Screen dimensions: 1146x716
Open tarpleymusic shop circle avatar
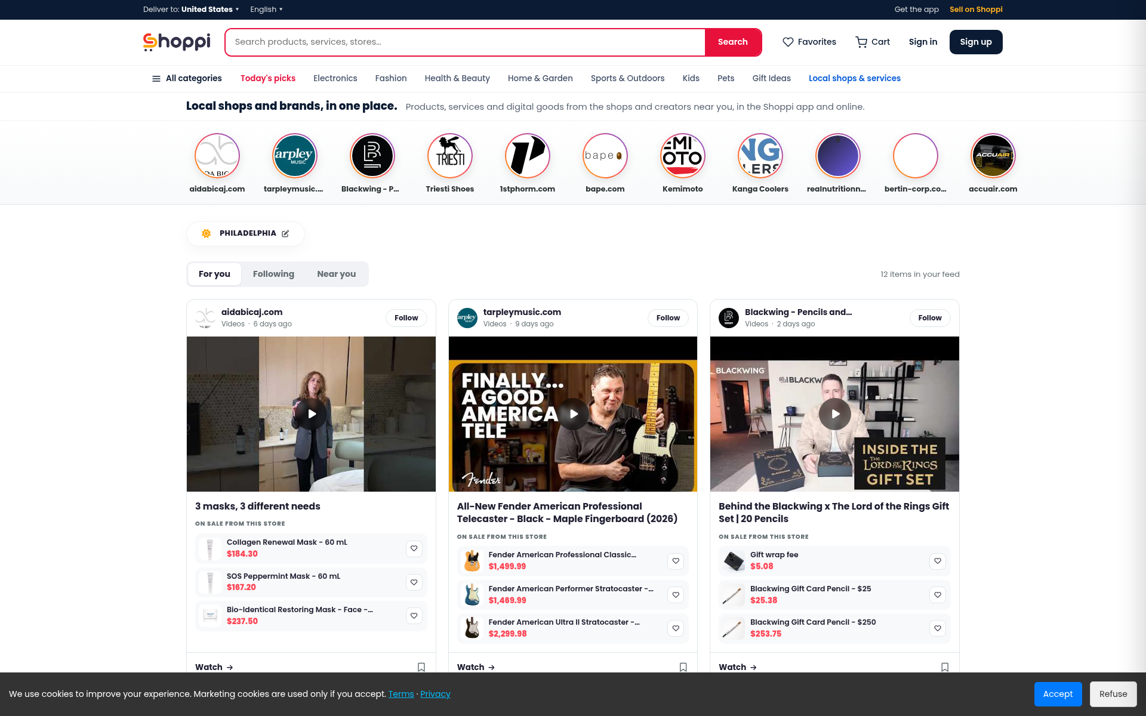click(295, 156)
